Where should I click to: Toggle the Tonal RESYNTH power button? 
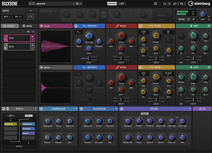(x=76, y=26)
